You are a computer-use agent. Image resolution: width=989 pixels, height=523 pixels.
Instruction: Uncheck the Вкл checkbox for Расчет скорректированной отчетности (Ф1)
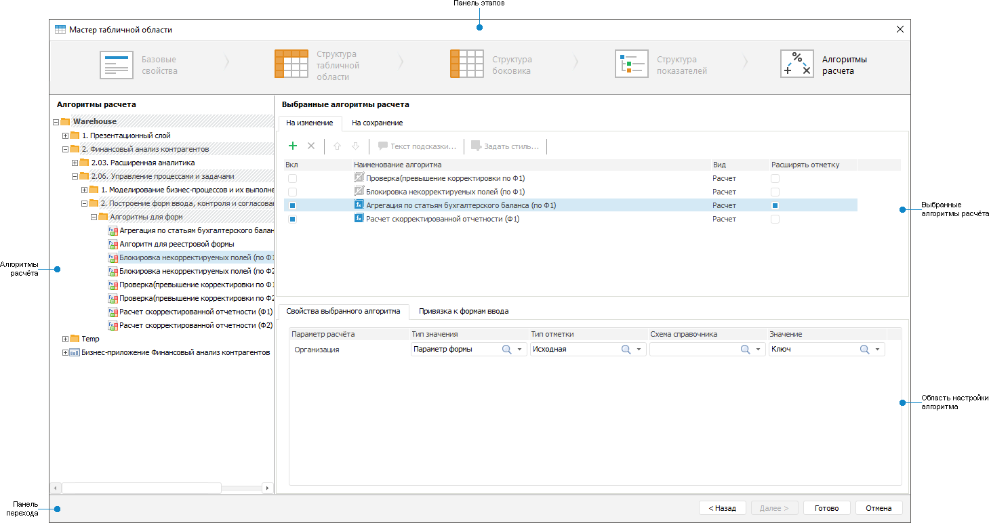[x=292, y=219]
